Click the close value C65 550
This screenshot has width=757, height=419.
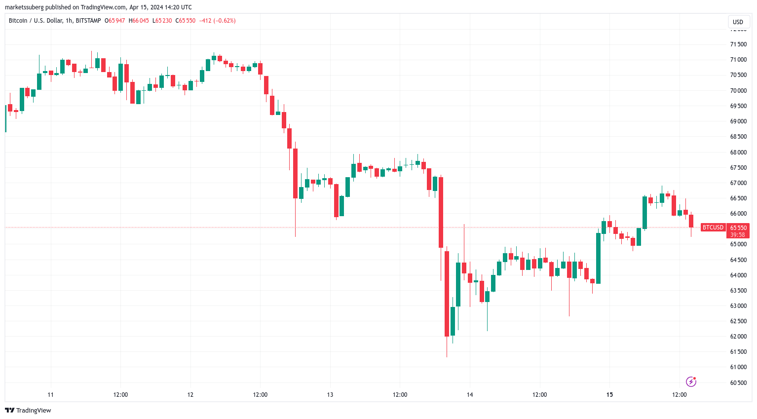[186, 21]
